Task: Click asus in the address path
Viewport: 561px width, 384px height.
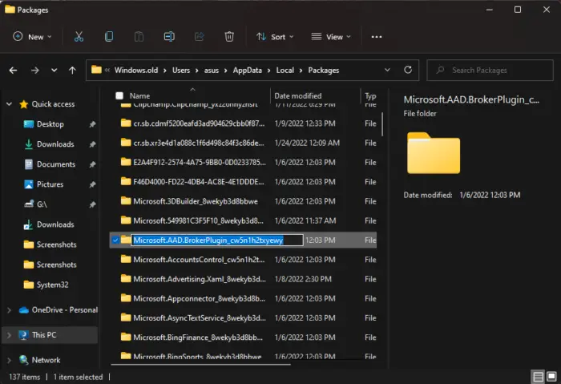Action: tap(211, 70)
